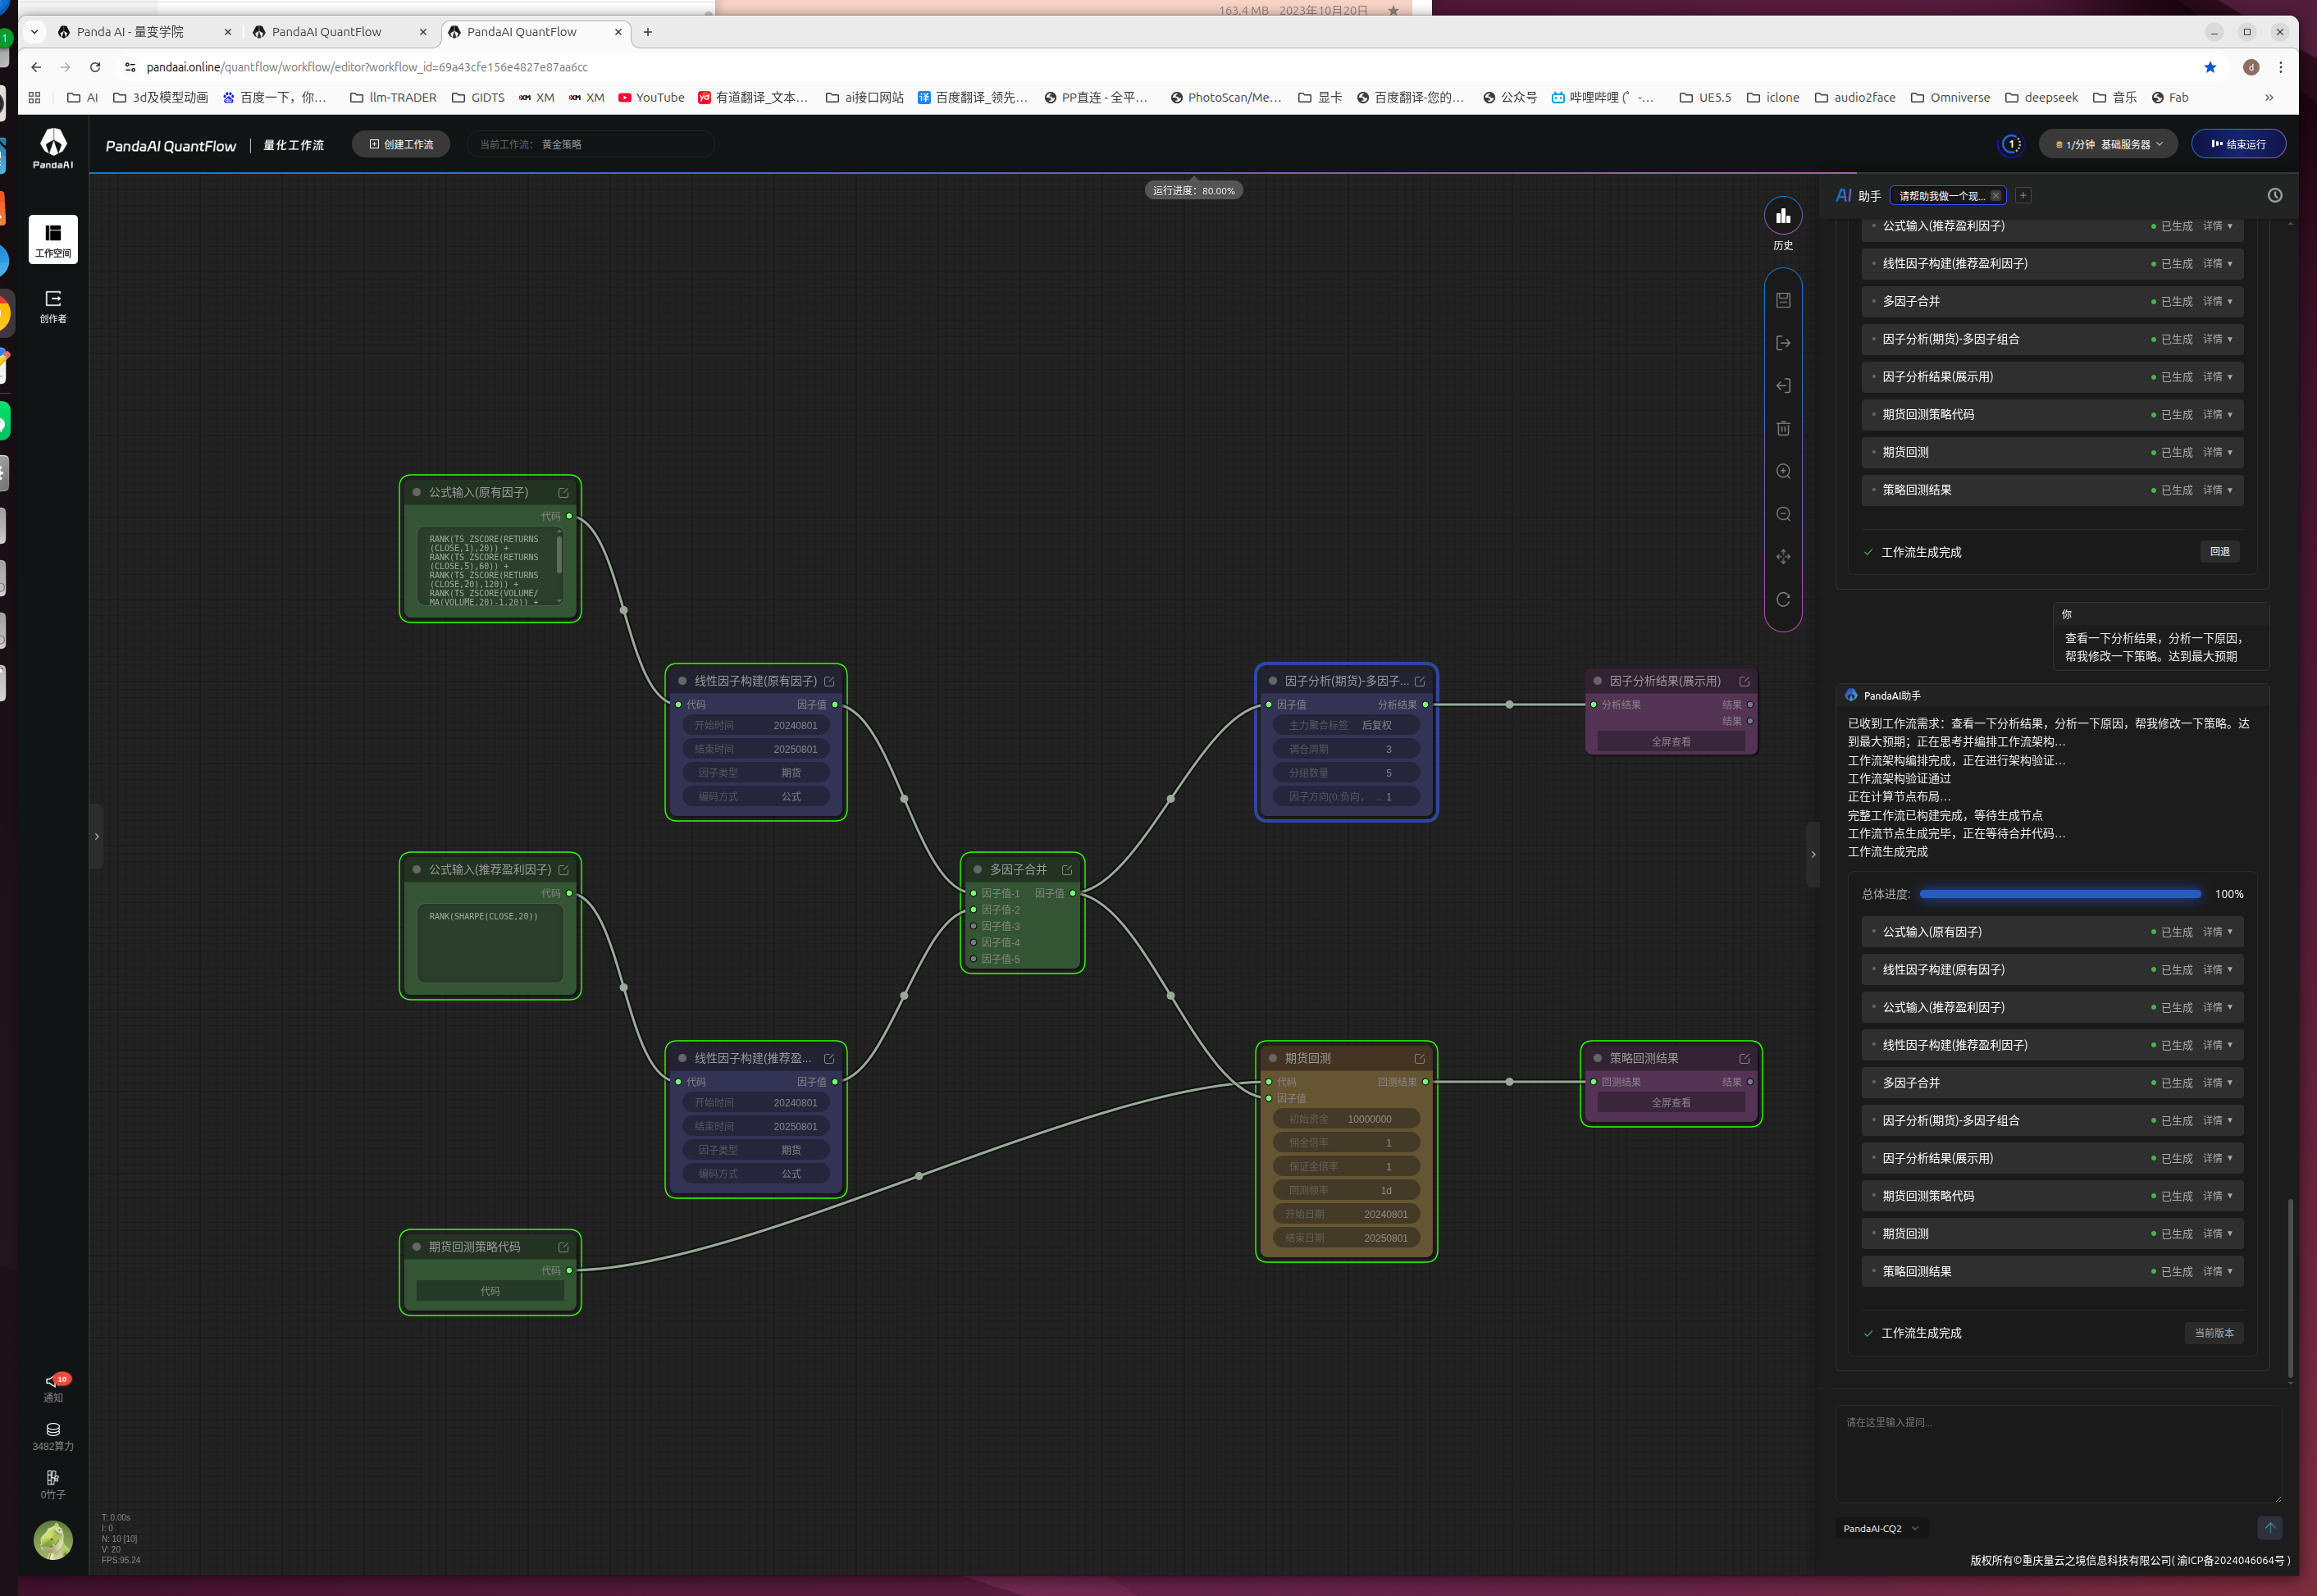Open edit icon on 策略回测结果 node

click(1744, 1059)
